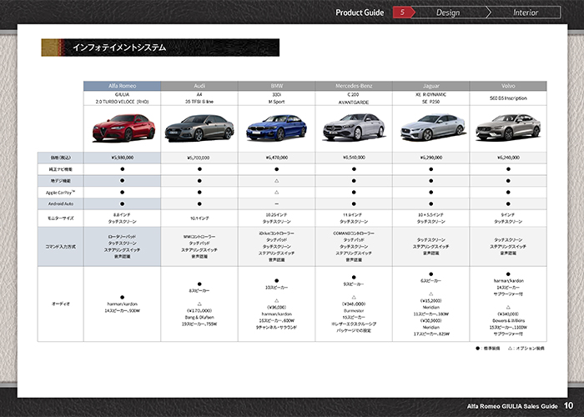The height and width of the screenshot is (417, 584).
Task: Click the GIULIA 2.0 TURBO VELOCE model name
Action: coord(122,98)
